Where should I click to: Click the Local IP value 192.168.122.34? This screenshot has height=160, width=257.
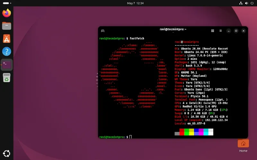(x=216, y=120)
